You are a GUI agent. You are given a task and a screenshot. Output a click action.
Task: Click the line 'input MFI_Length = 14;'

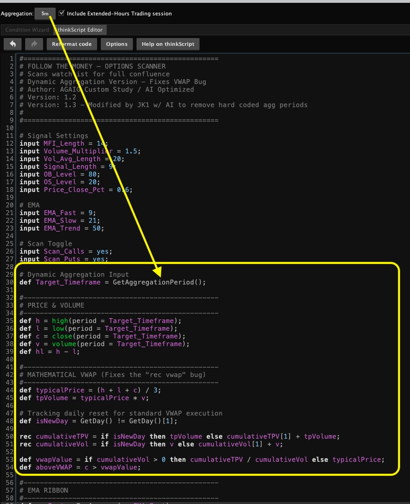click(64, 144)
